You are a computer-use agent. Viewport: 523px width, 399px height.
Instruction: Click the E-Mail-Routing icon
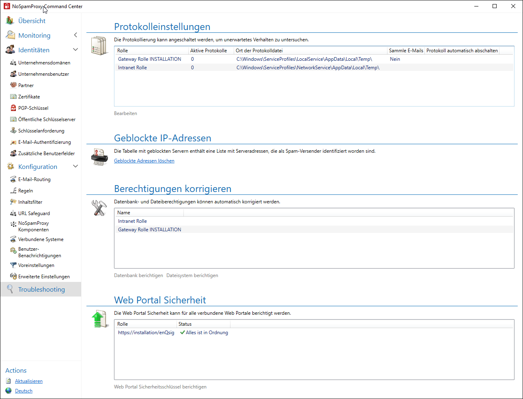coord(13,179)
